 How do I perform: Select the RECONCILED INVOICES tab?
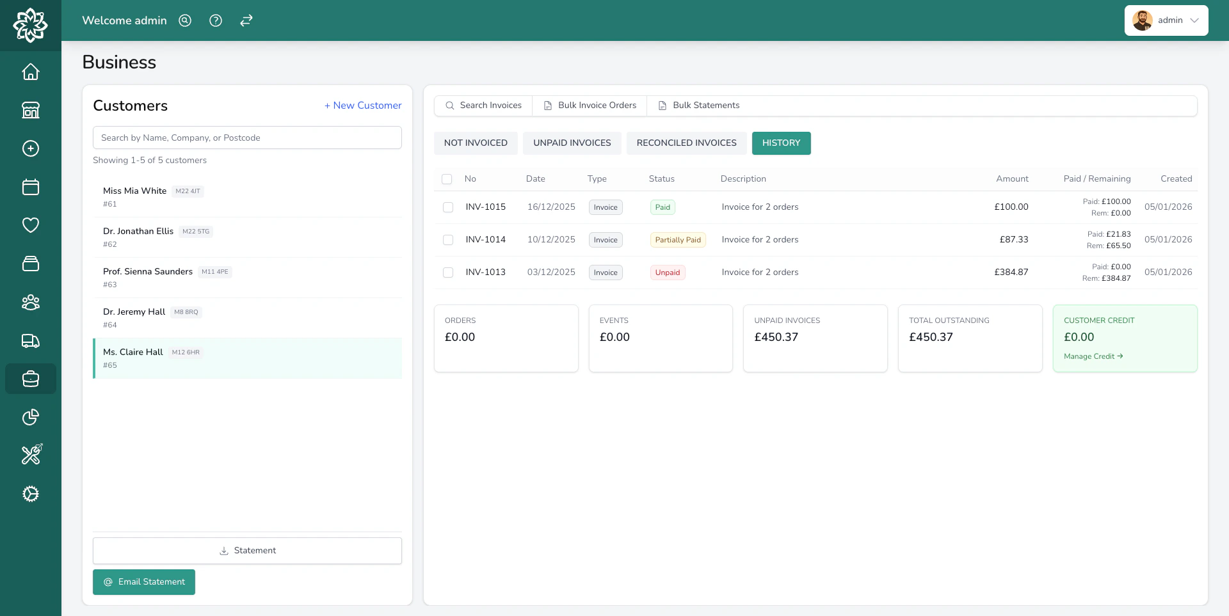686,143
